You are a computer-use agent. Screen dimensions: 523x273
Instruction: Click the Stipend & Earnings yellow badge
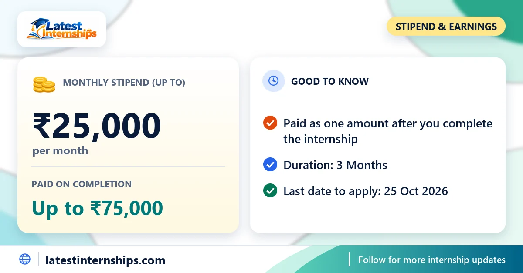point(446,27)
